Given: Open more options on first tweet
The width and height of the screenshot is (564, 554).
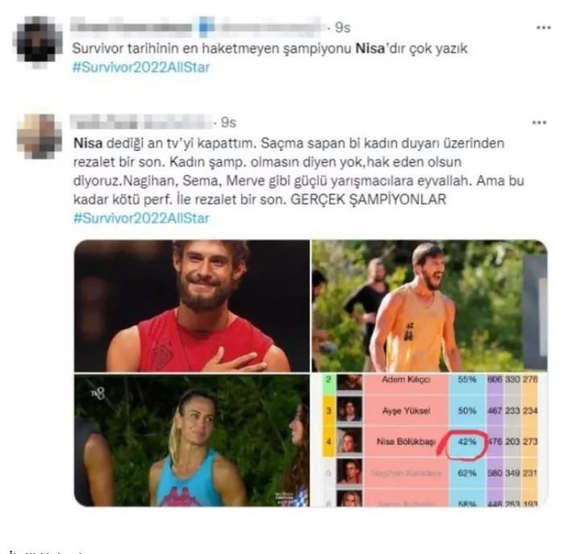Looking at the screenshot, I should point(543,27).
